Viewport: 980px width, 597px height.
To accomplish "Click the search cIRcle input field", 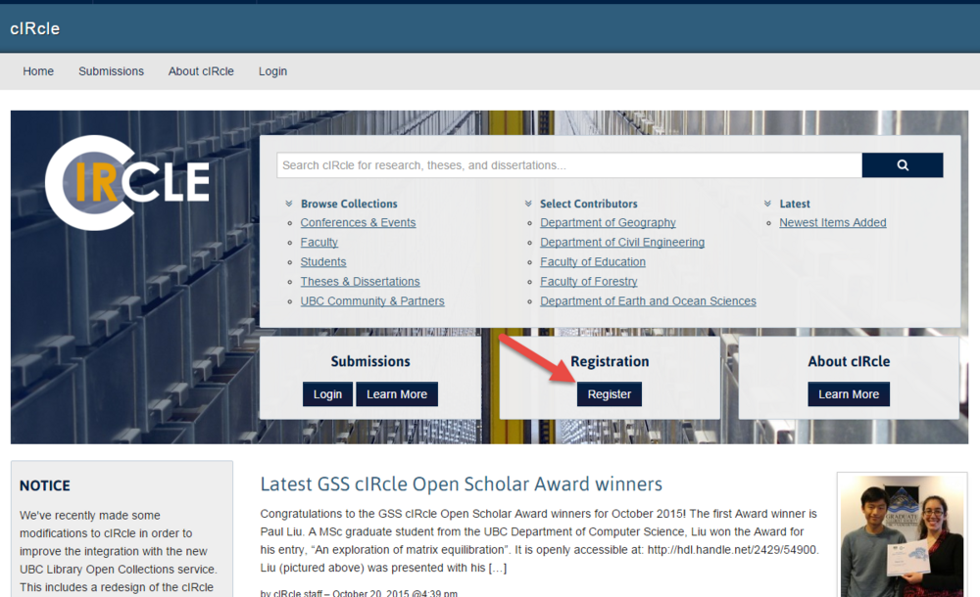I will pyautogui.click(x=568, y=165).
